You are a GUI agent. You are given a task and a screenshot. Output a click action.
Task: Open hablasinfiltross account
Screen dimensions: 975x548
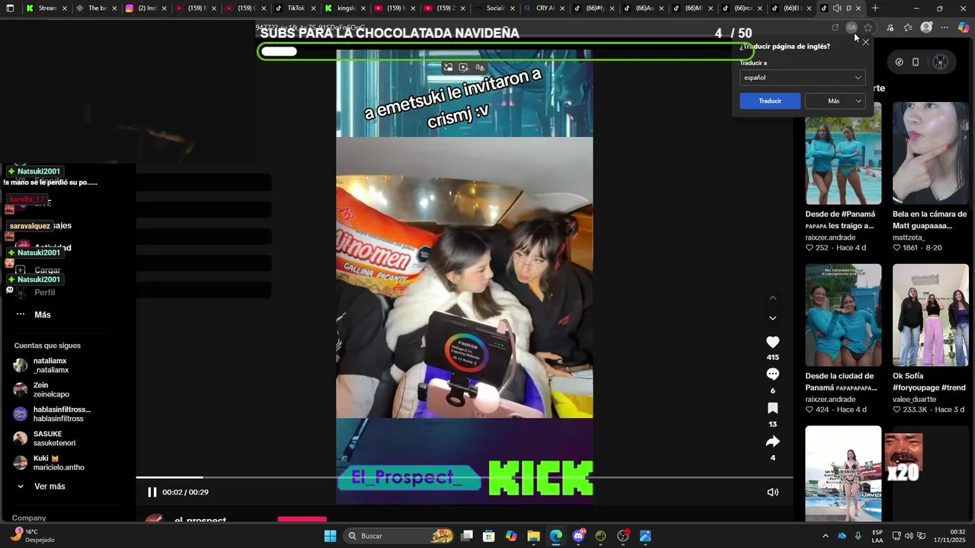pos(52,414)
